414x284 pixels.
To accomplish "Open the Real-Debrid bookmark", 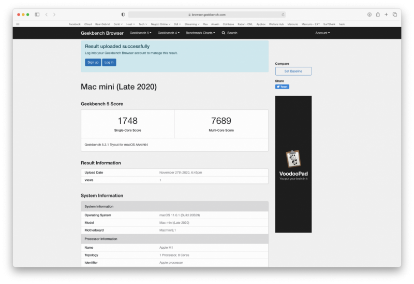I will (102, 24).
